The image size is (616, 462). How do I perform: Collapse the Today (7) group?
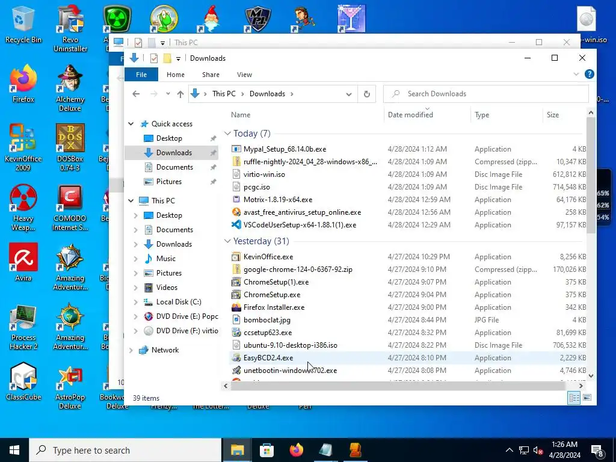227,134
